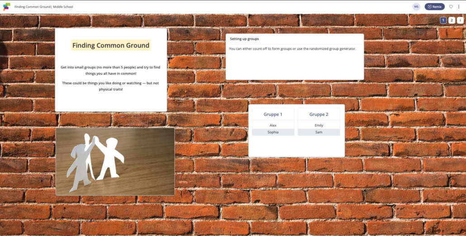Image resolution: width=466 pixels, height=236 pixels.
Task: Open the paper figures high-five image
Action: tap(115, 162)
